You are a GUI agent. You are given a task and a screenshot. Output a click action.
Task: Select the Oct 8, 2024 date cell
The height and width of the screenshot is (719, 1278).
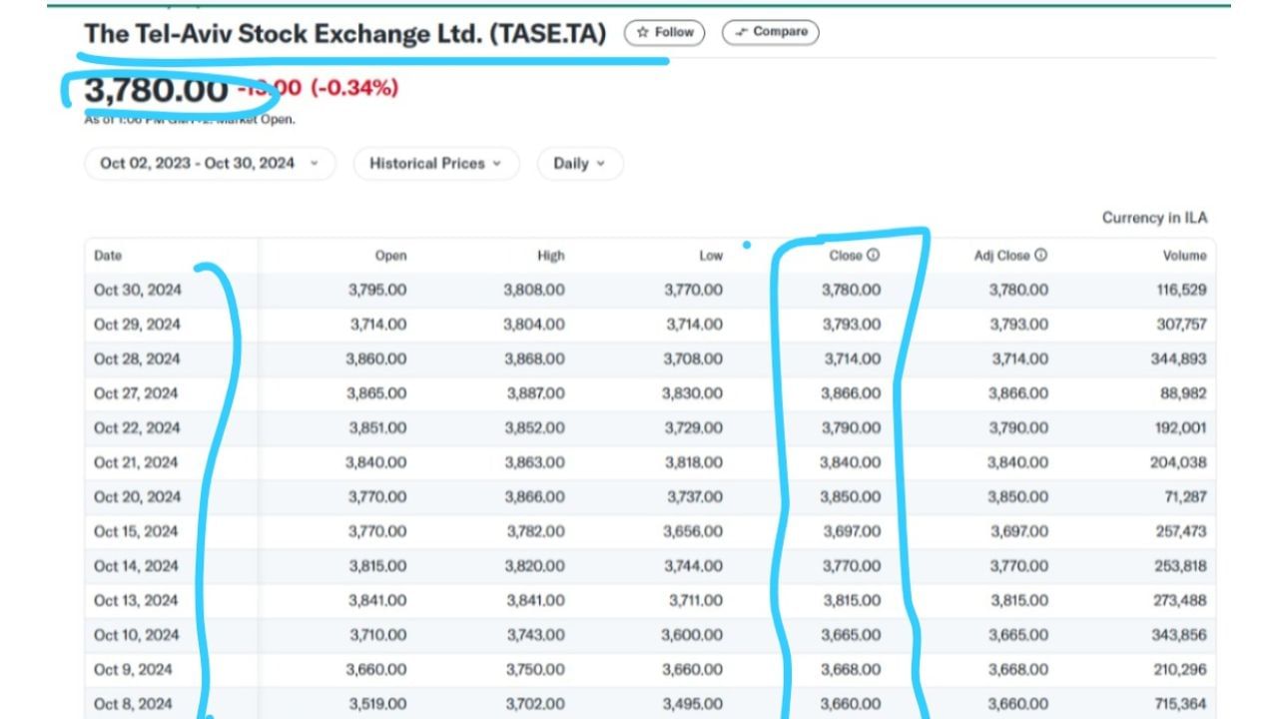(x=133, y=704)
